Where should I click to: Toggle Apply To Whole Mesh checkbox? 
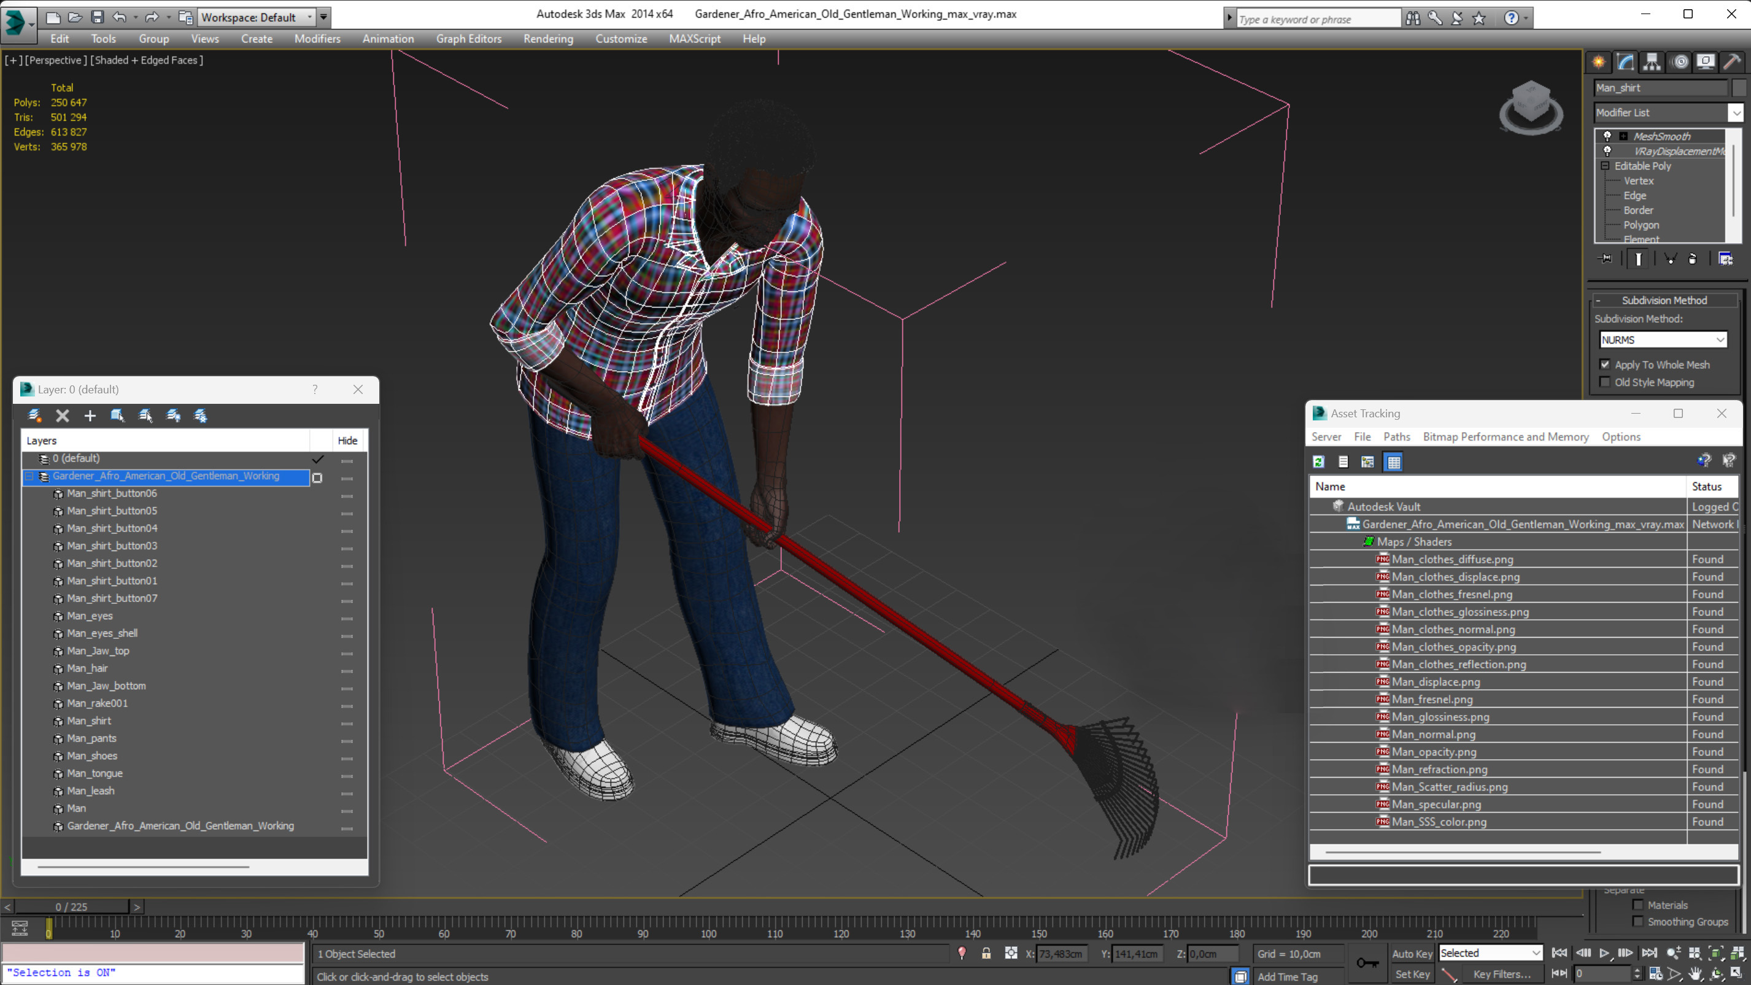(1606, 365)
